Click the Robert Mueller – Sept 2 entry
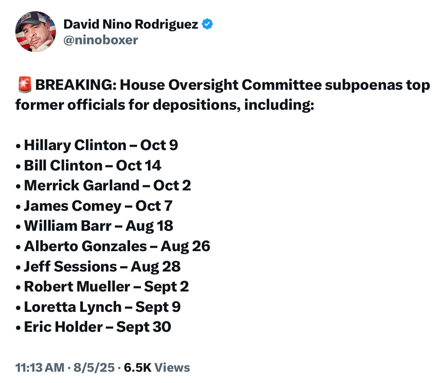The width and height of the screenshot is (438, 383). click(x=106, y=286)
